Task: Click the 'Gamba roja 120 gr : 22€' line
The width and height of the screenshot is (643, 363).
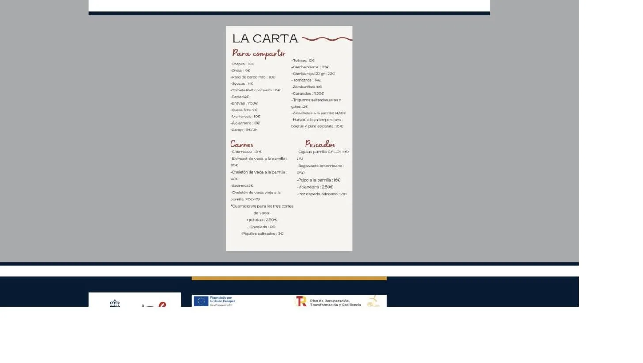Action: coord(313,74)
